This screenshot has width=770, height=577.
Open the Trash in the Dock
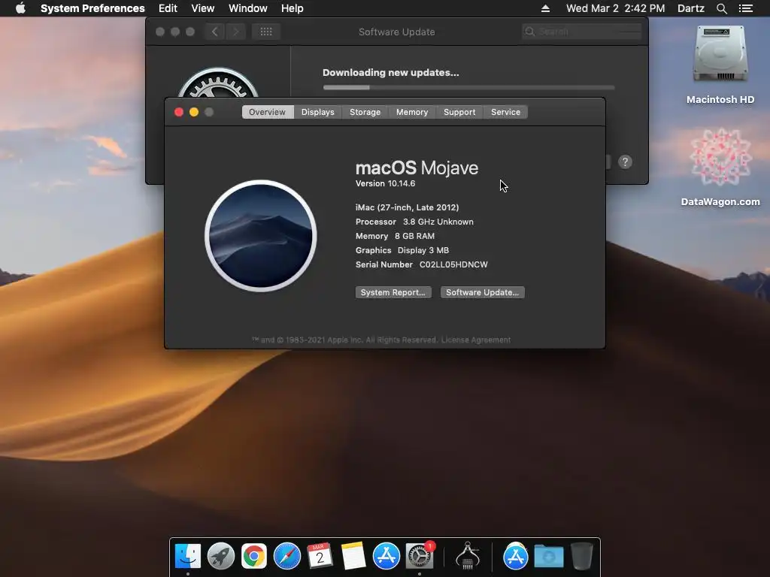coord(581,556)
